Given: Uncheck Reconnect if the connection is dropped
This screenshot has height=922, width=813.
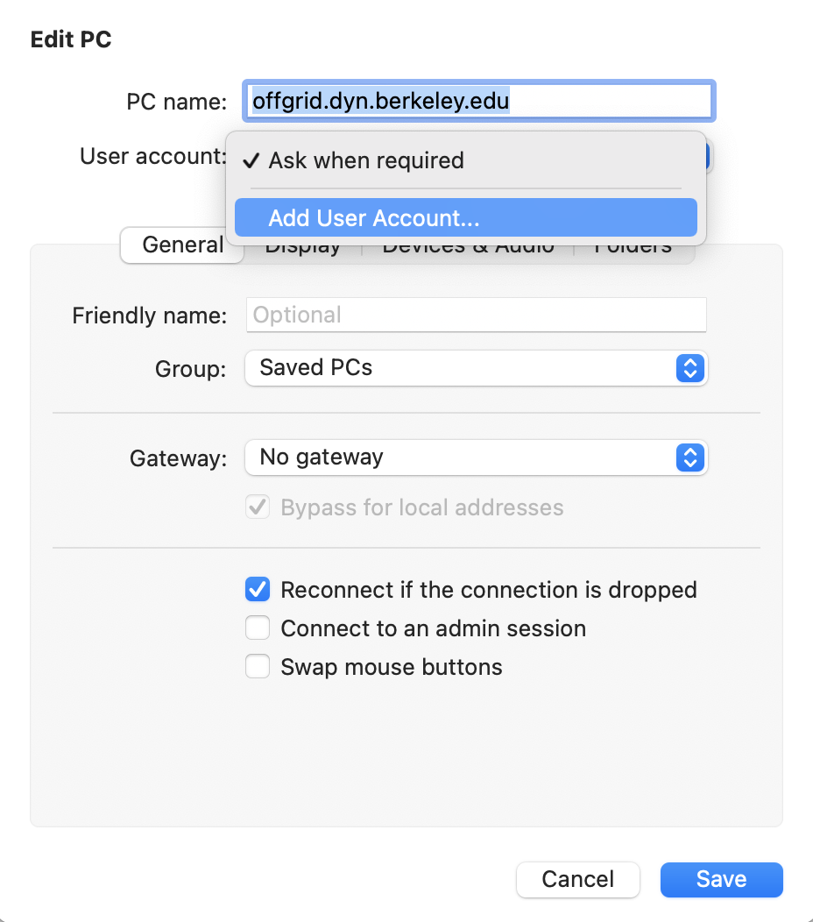Looking at the screenshot, I should tap(258, 590).
